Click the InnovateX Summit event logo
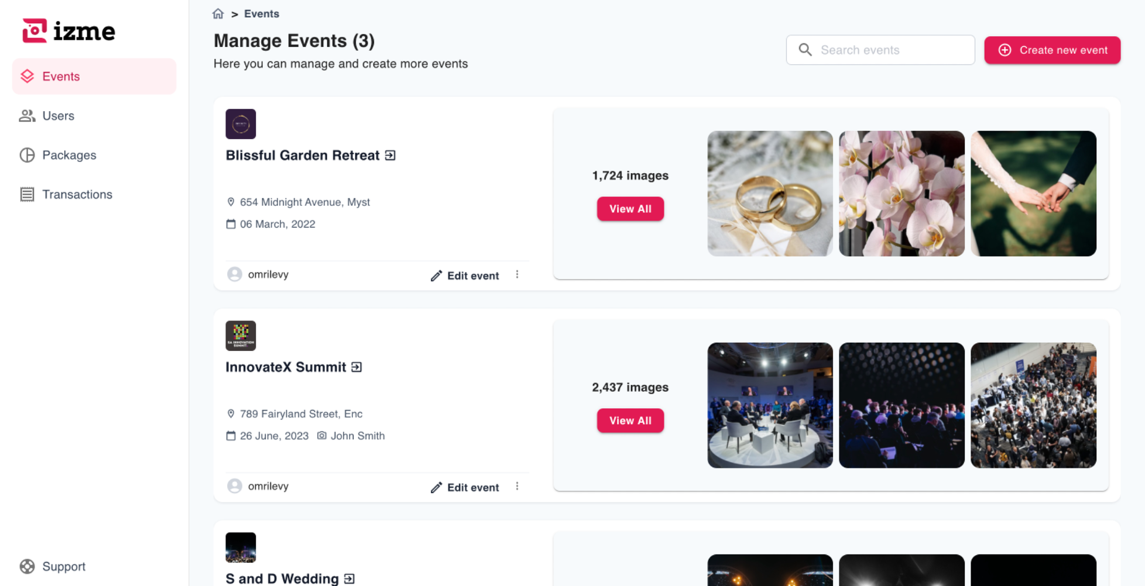The height and width of the screenshot is (586, 1145). click(x=241, y=336)
